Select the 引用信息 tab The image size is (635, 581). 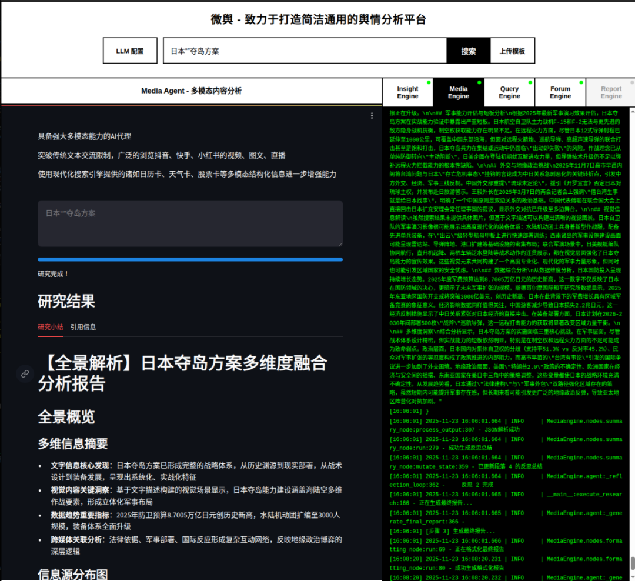[83, 327]
